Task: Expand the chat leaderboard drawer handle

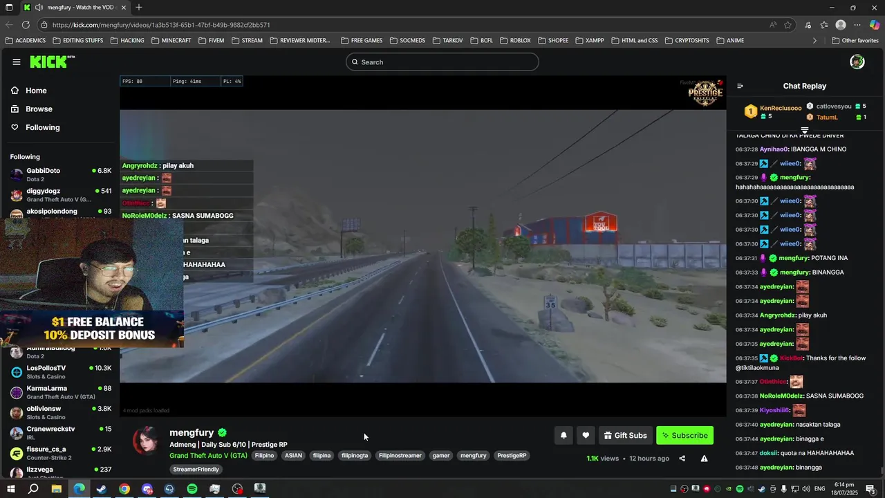Action: click(x=804, y=130)
